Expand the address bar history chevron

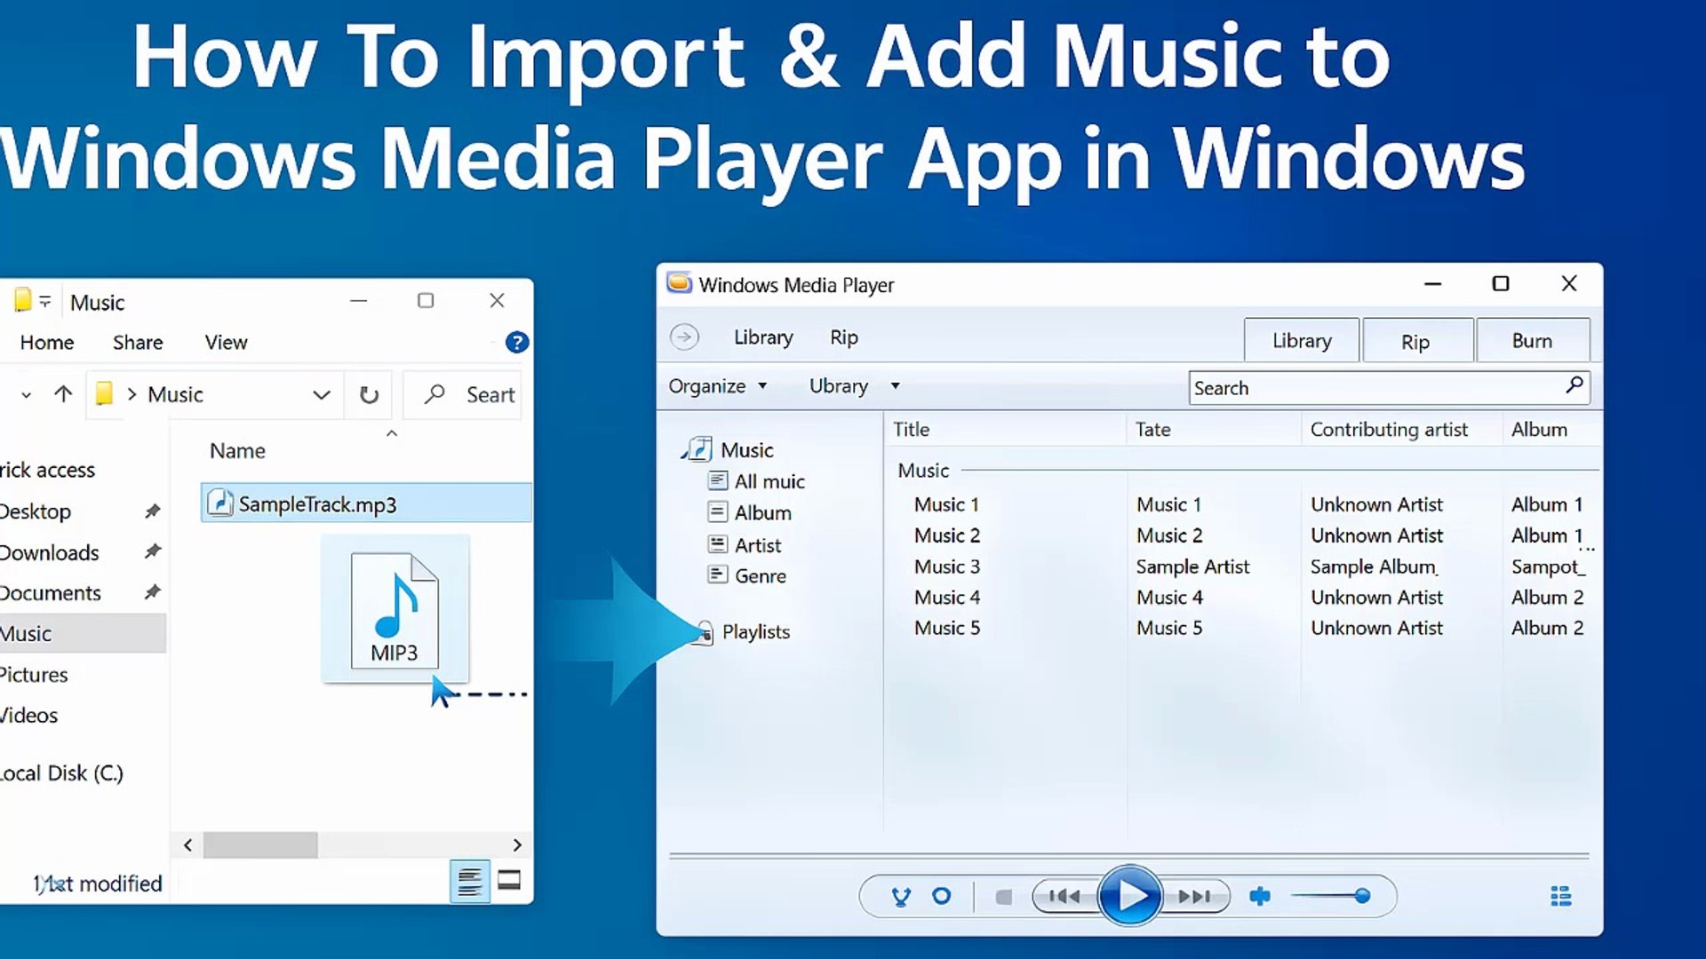pos(322,394)
